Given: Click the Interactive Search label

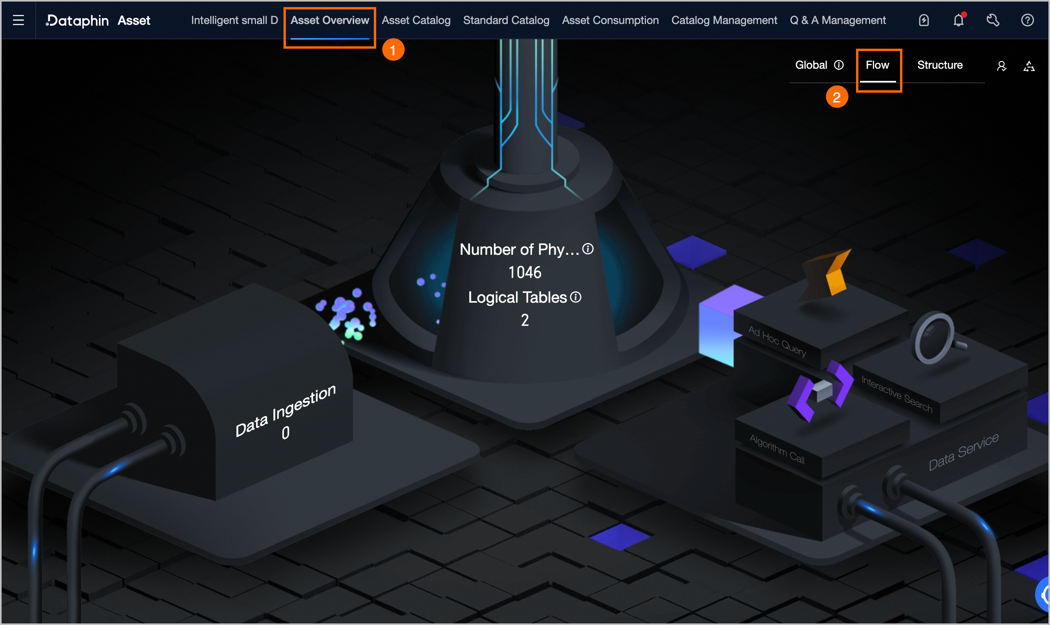Looking at the screenshot, I should coord(897,394).
